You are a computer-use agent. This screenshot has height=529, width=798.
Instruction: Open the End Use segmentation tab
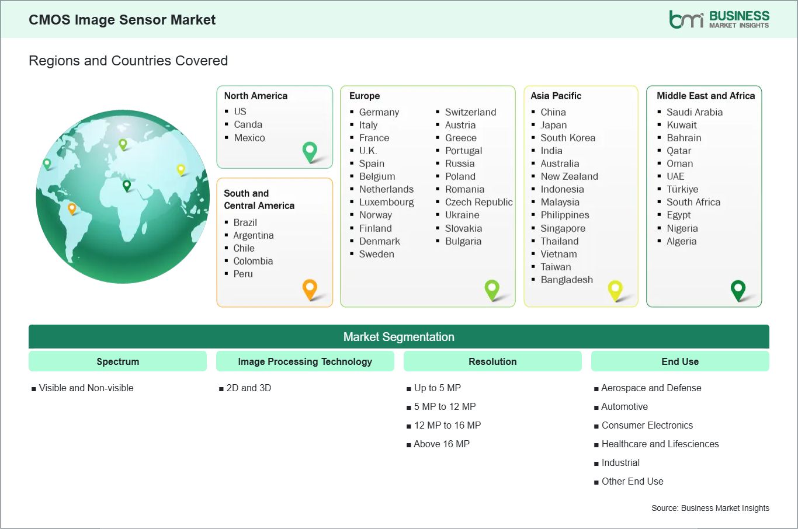[x=680, y=361]
